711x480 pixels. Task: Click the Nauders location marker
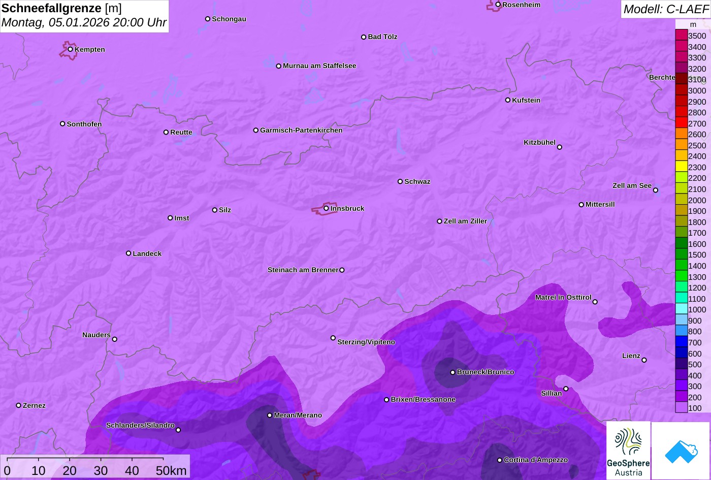tap(115, 339)
